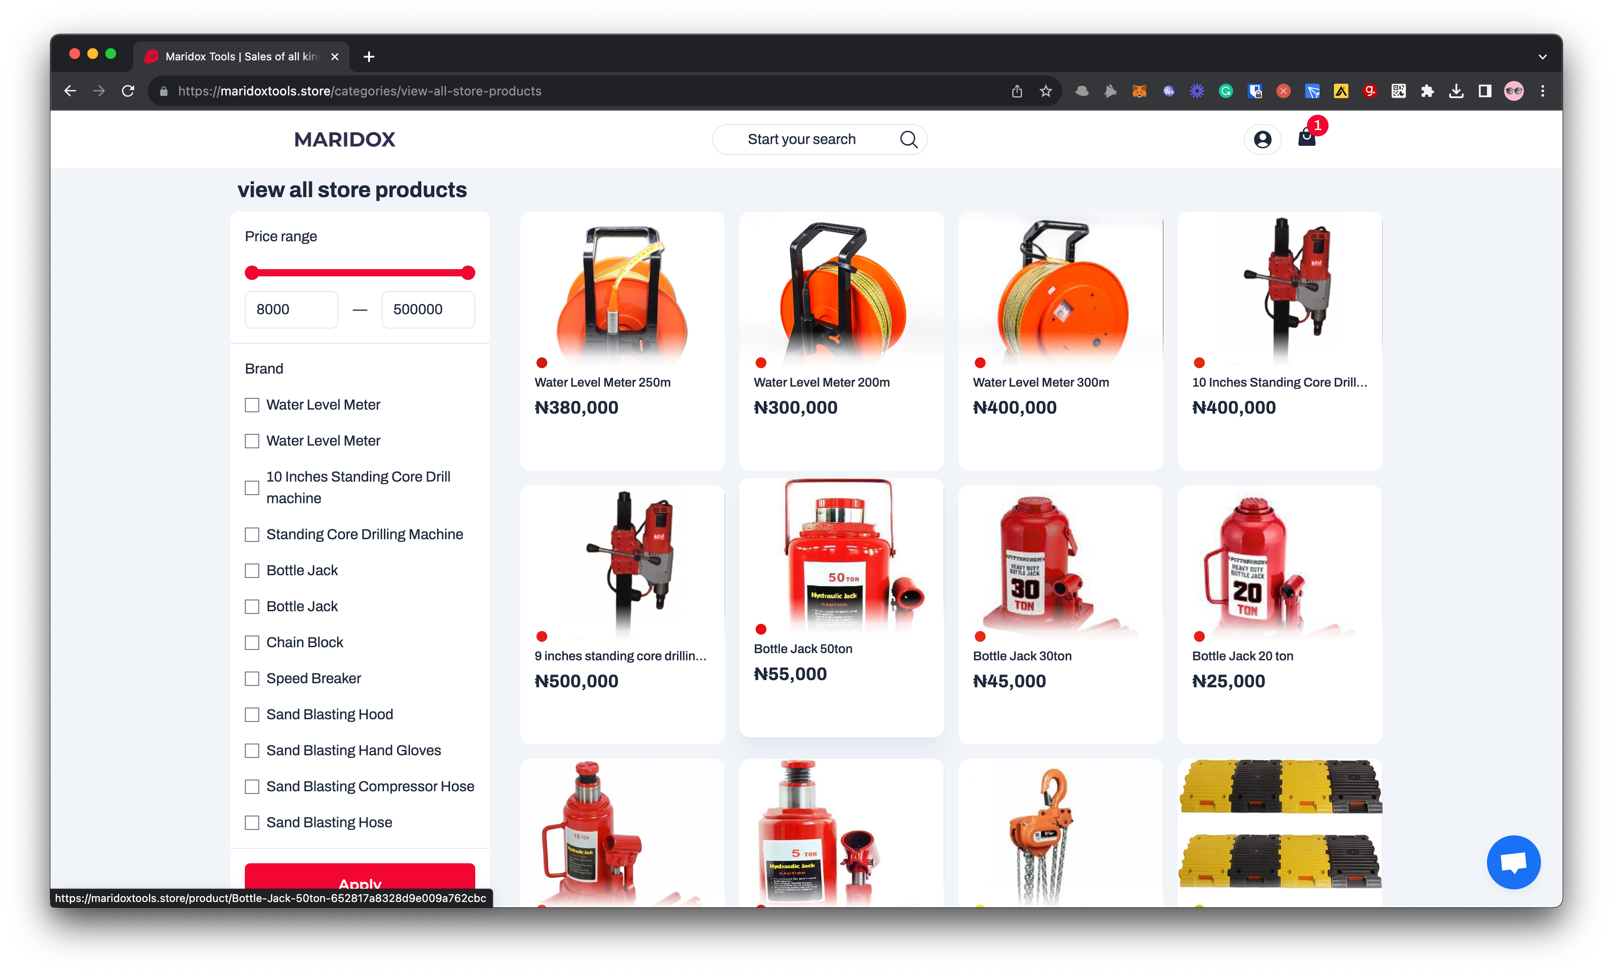1613x974 pixels.
Task: Check Sand Blasting Hand Gloves brand
Action: pos(252,751)
